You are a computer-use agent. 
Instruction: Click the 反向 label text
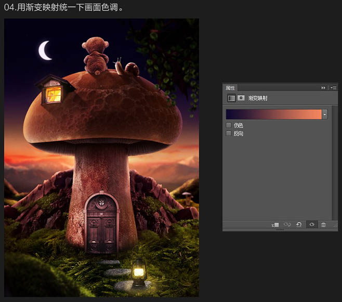tap(238, 134)
